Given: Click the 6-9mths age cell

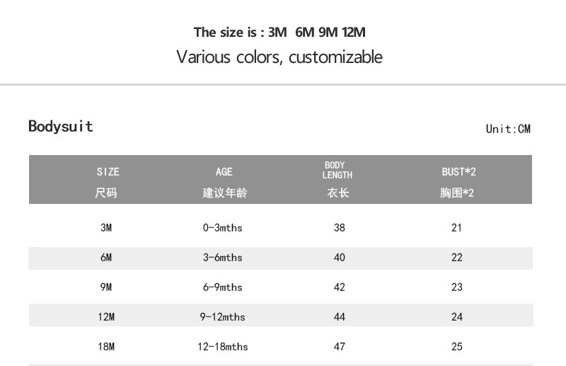Looking at the screenshot, I should [222, 287].
